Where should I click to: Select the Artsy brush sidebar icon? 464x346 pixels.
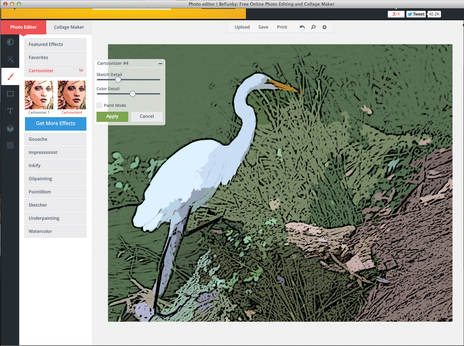(10, 77)
